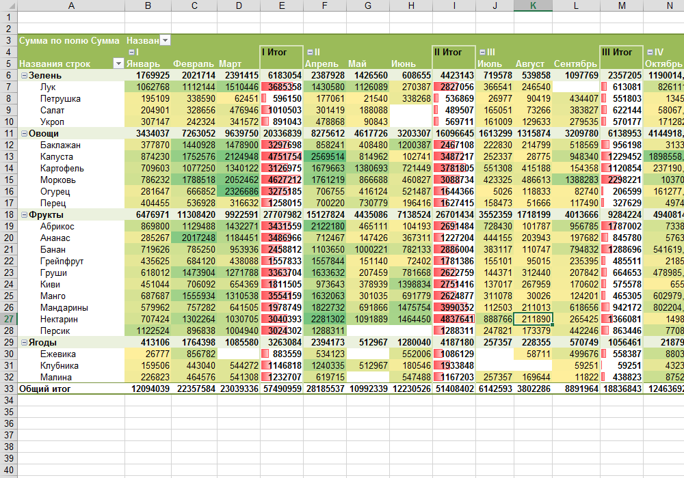
Task: Select Овощи subtotal cell 20336839
Action: pyautogui.click(x=282, y=134)
